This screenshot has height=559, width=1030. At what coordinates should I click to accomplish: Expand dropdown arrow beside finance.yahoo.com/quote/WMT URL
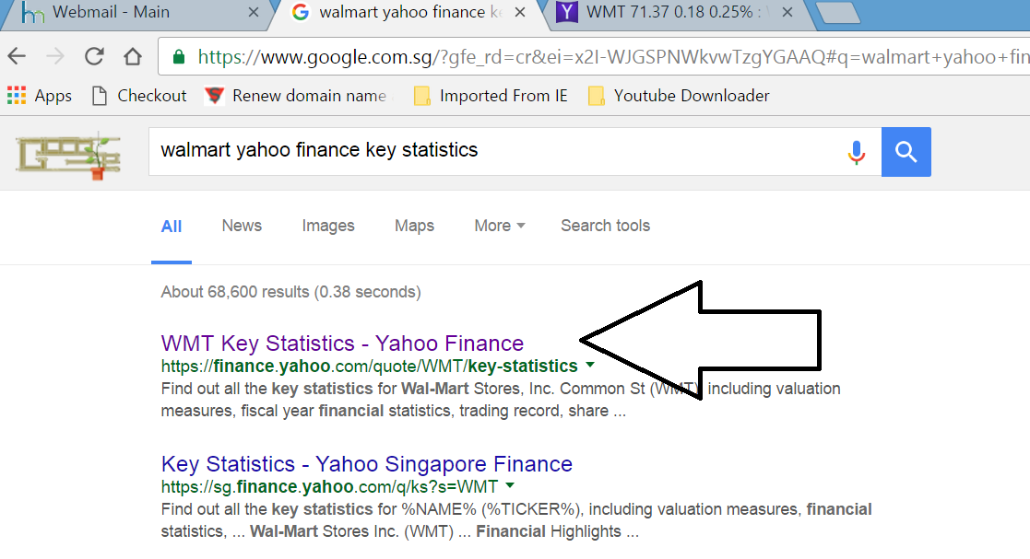click(x=590, y=365)
